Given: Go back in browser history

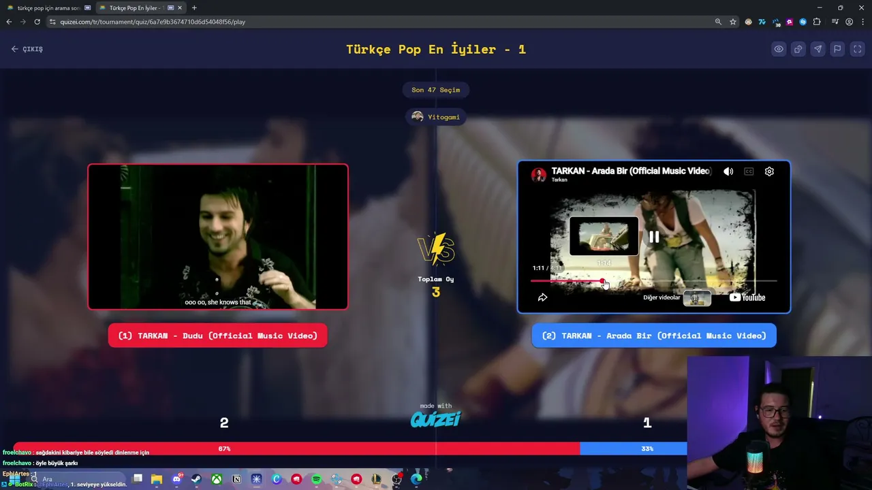Looking at the screenshot, I should [9, 22].
